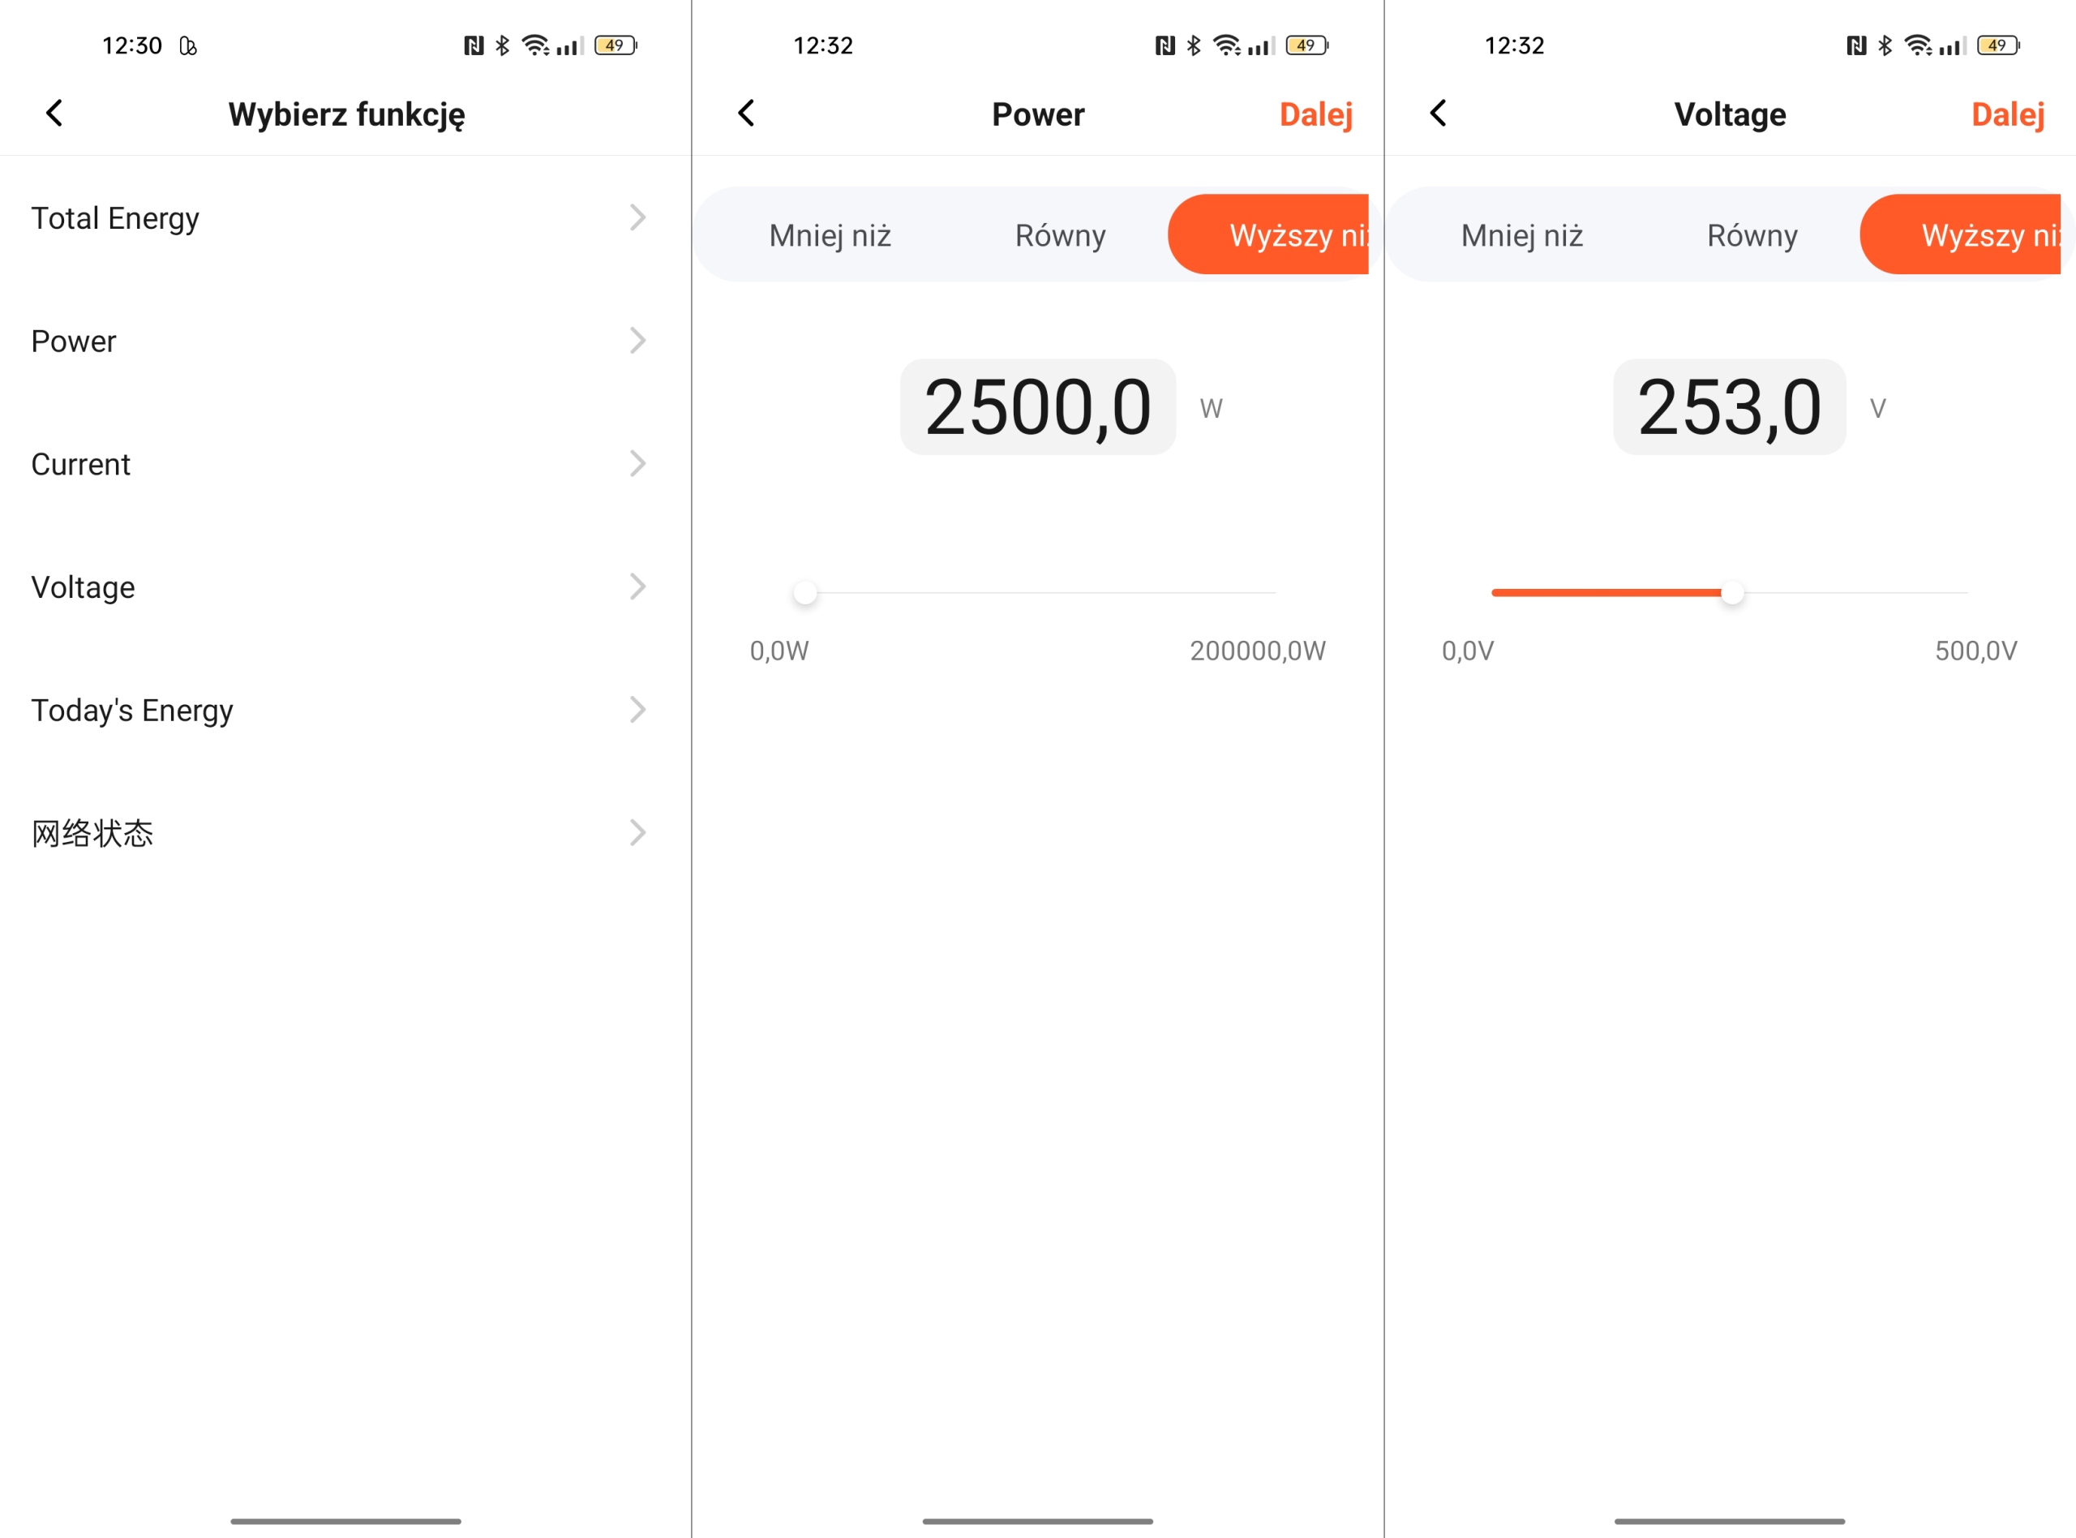Open Current function chevron

tap(637, 464)
